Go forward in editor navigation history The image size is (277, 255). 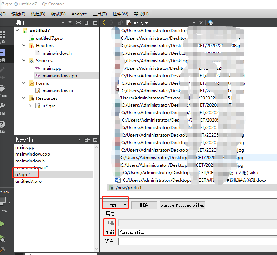pyautogui.click(x=112, y=23)
